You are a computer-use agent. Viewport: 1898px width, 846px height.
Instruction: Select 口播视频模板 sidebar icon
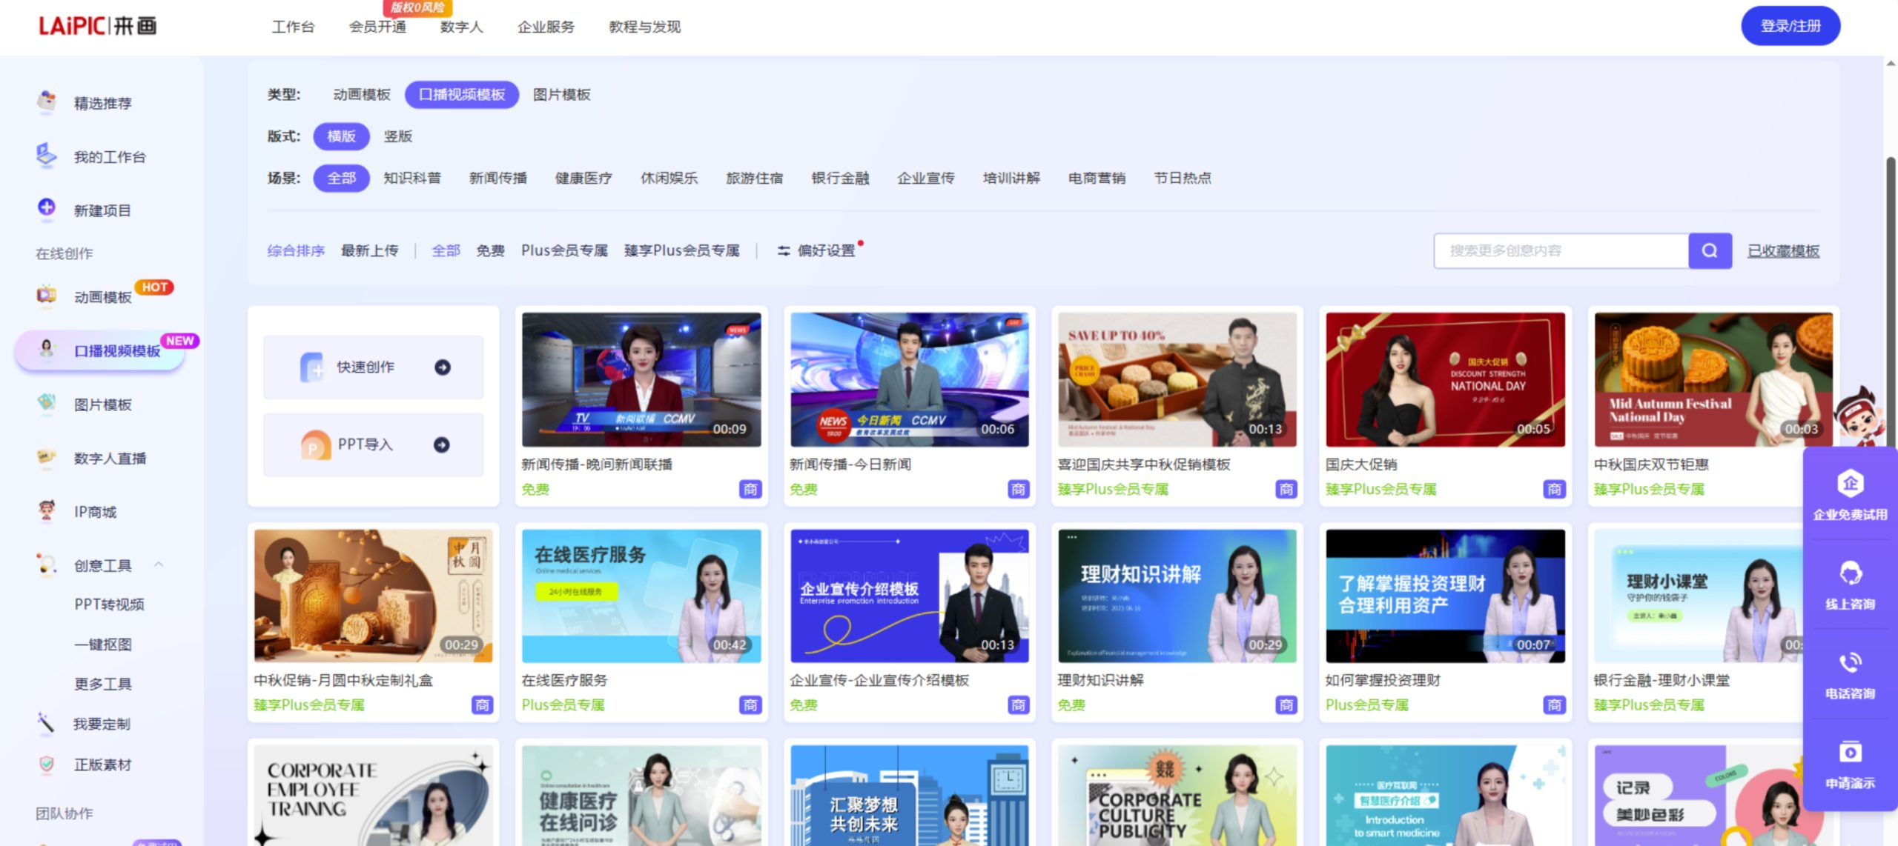[x=47, y=349]
